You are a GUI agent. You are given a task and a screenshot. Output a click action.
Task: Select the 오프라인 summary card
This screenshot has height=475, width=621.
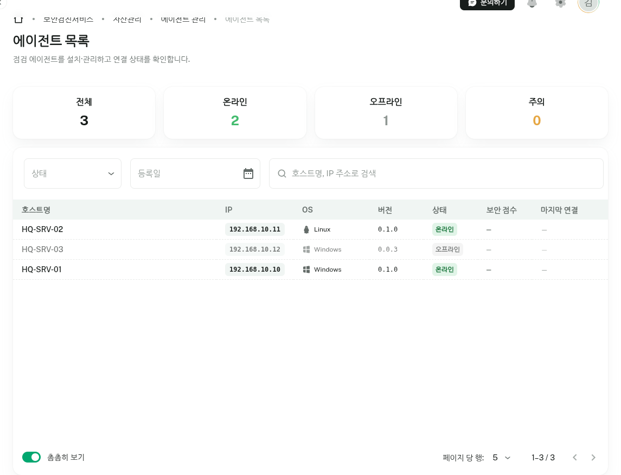pos(386,113)
